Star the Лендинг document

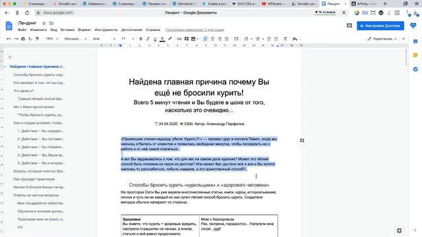tap(44, 24)
